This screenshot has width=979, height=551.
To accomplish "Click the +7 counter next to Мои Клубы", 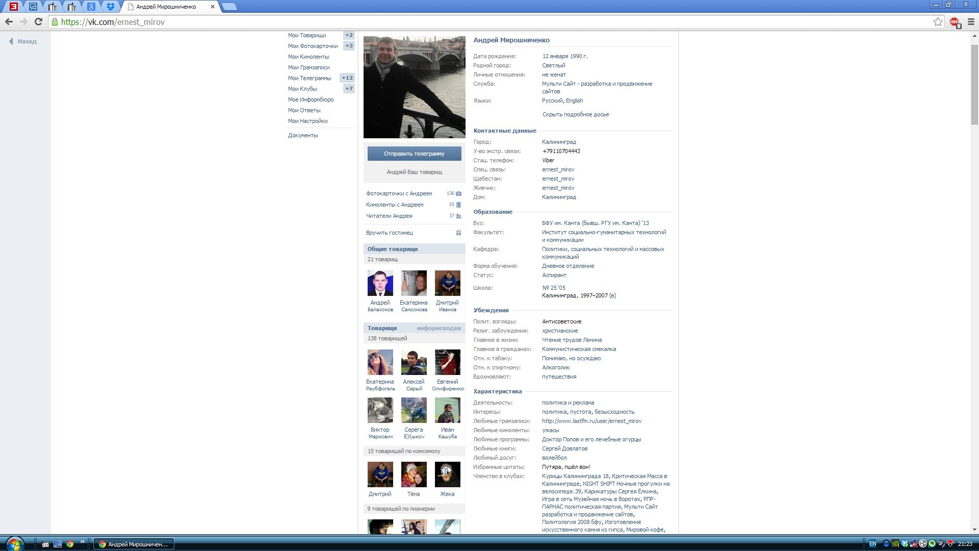I will click(x=349, y=89).
